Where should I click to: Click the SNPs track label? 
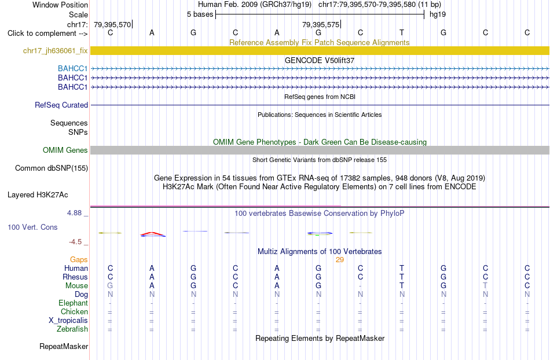[x=78, y=132]
